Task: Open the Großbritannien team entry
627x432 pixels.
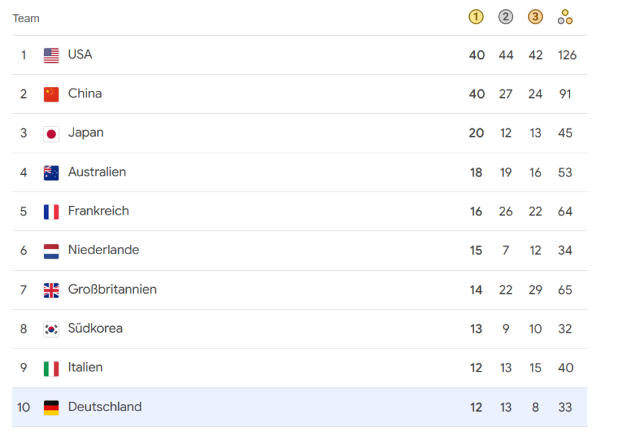Action: tap(112, 289)
